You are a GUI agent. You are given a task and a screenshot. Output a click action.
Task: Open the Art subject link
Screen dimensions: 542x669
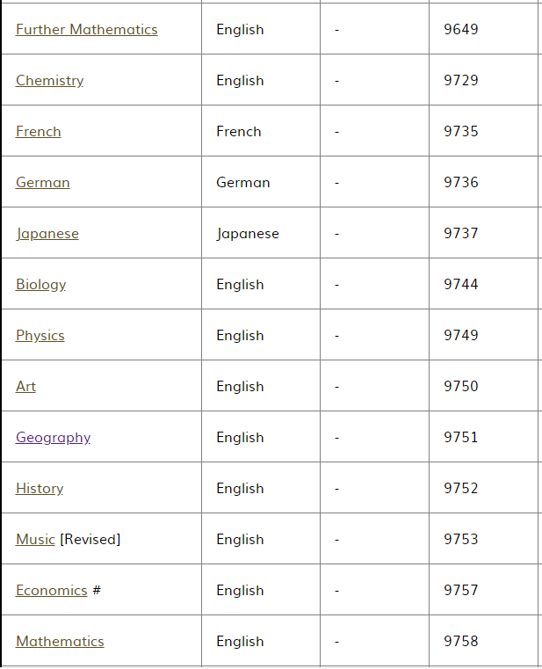25,387
